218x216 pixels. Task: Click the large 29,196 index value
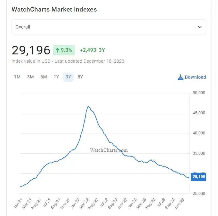31,50
